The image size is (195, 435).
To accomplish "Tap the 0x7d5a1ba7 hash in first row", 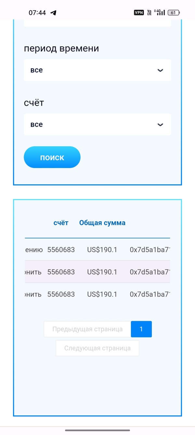I will tap(150, 250).
